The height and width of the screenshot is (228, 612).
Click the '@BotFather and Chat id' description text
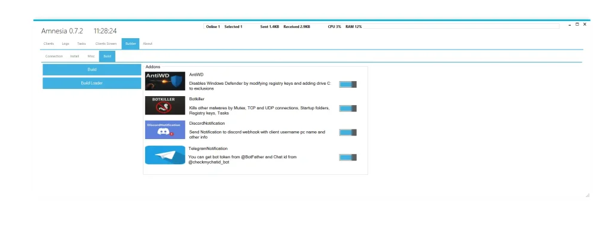(243, 159)
